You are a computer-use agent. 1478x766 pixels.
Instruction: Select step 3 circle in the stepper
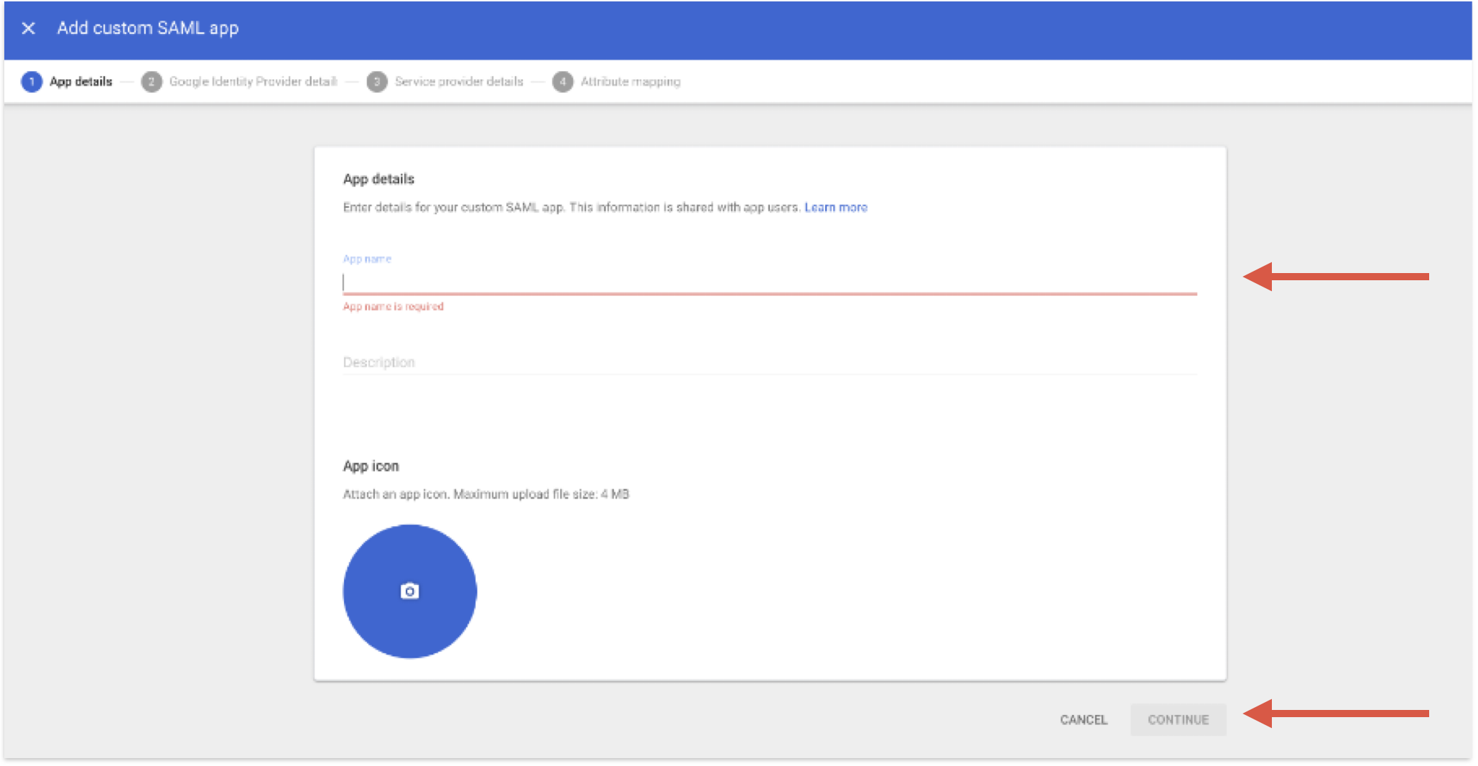377,82
